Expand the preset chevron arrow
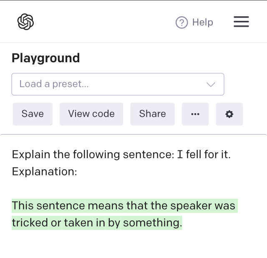Image resolution: width=267 pixels, height=258 pixels. click(x=211, y=84)
